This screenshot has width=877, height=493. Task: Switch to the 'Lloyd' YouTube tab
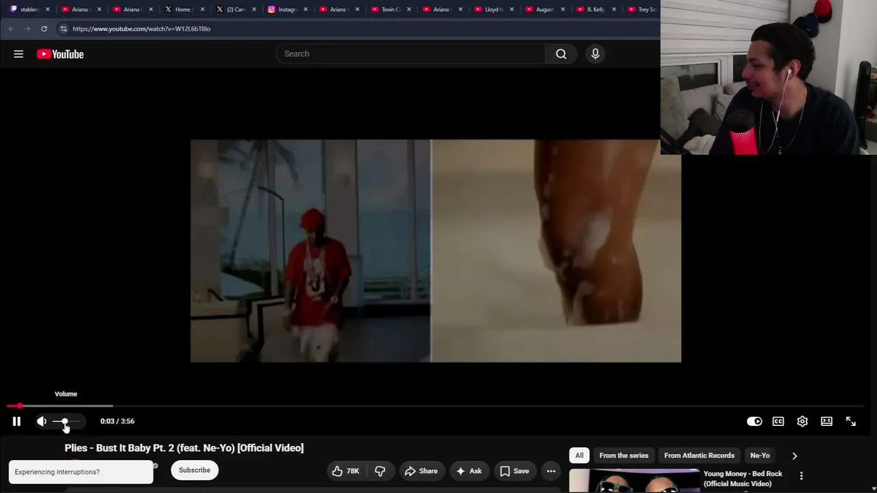(493, 10)
